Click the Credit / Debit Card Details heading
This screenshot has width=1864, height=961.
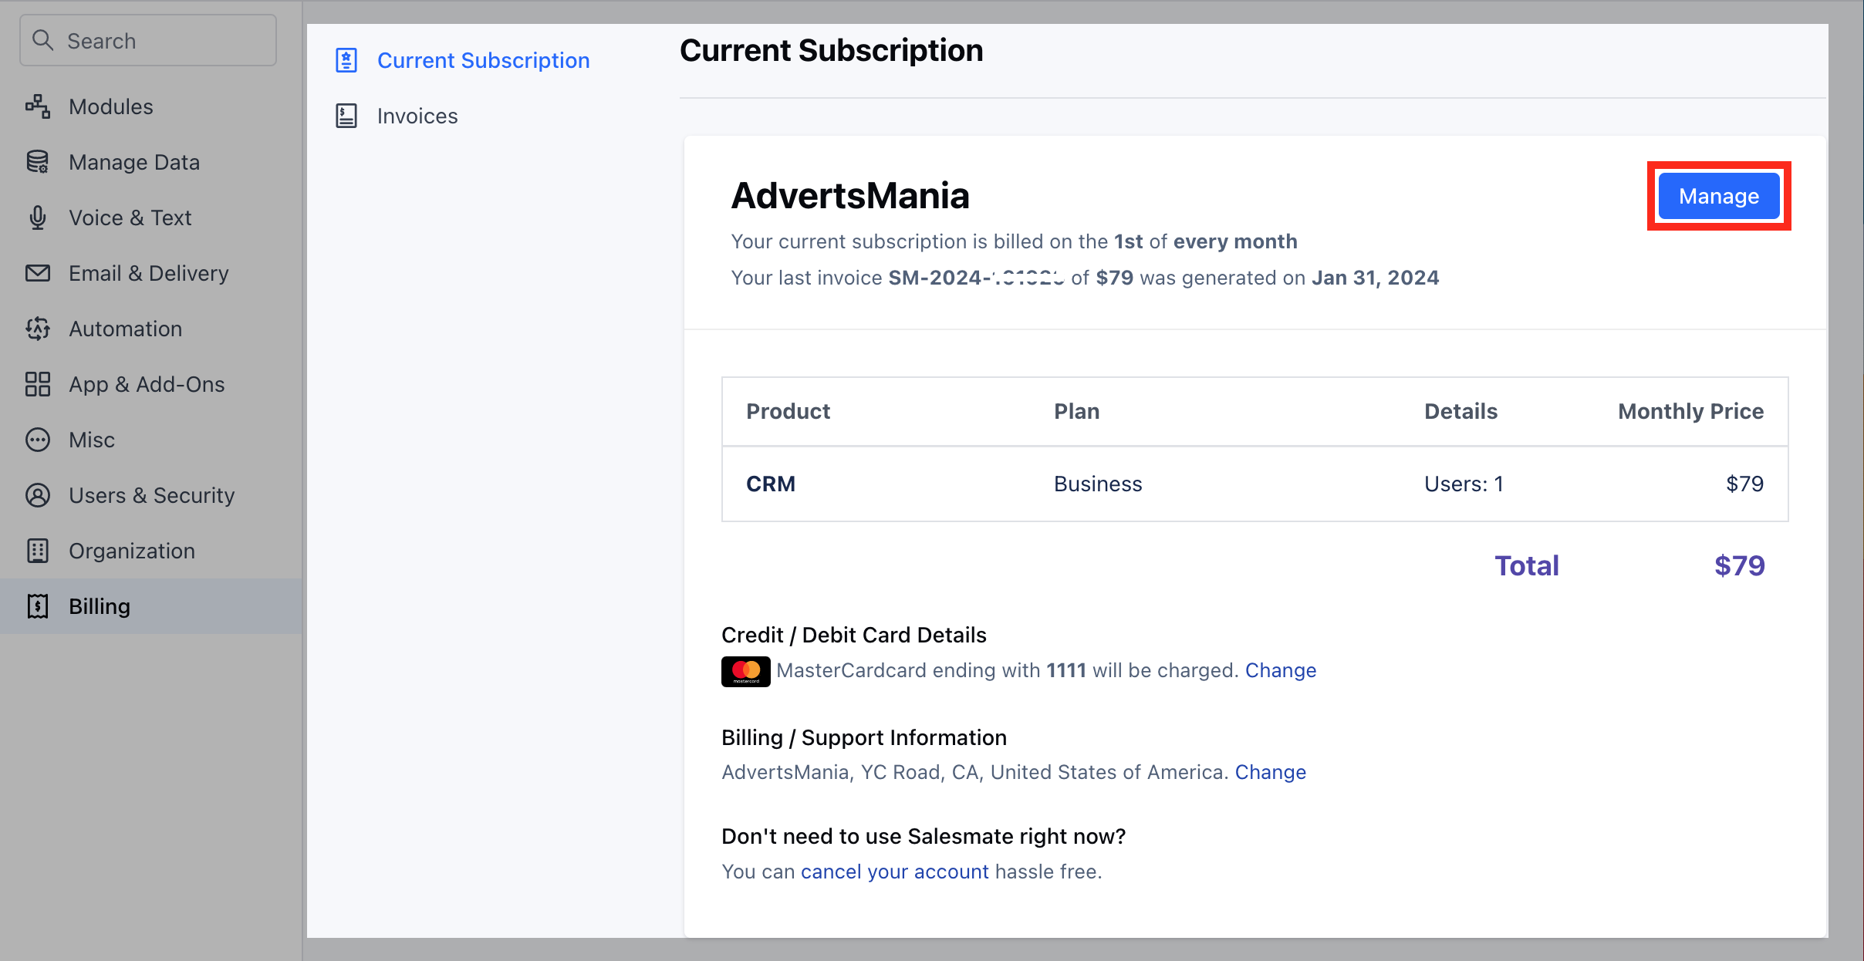coord(854,635)
